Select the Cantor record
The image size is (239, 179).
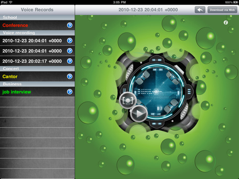[37, 77]
